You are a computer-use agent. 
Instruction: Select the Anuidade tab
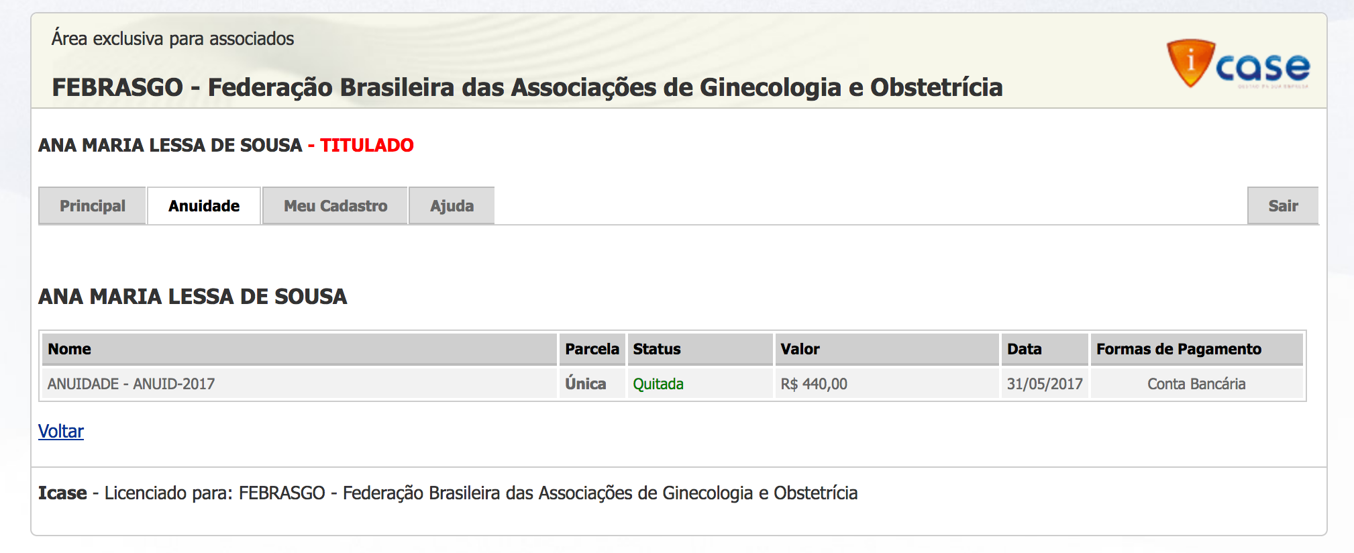(x=204, y=206)
